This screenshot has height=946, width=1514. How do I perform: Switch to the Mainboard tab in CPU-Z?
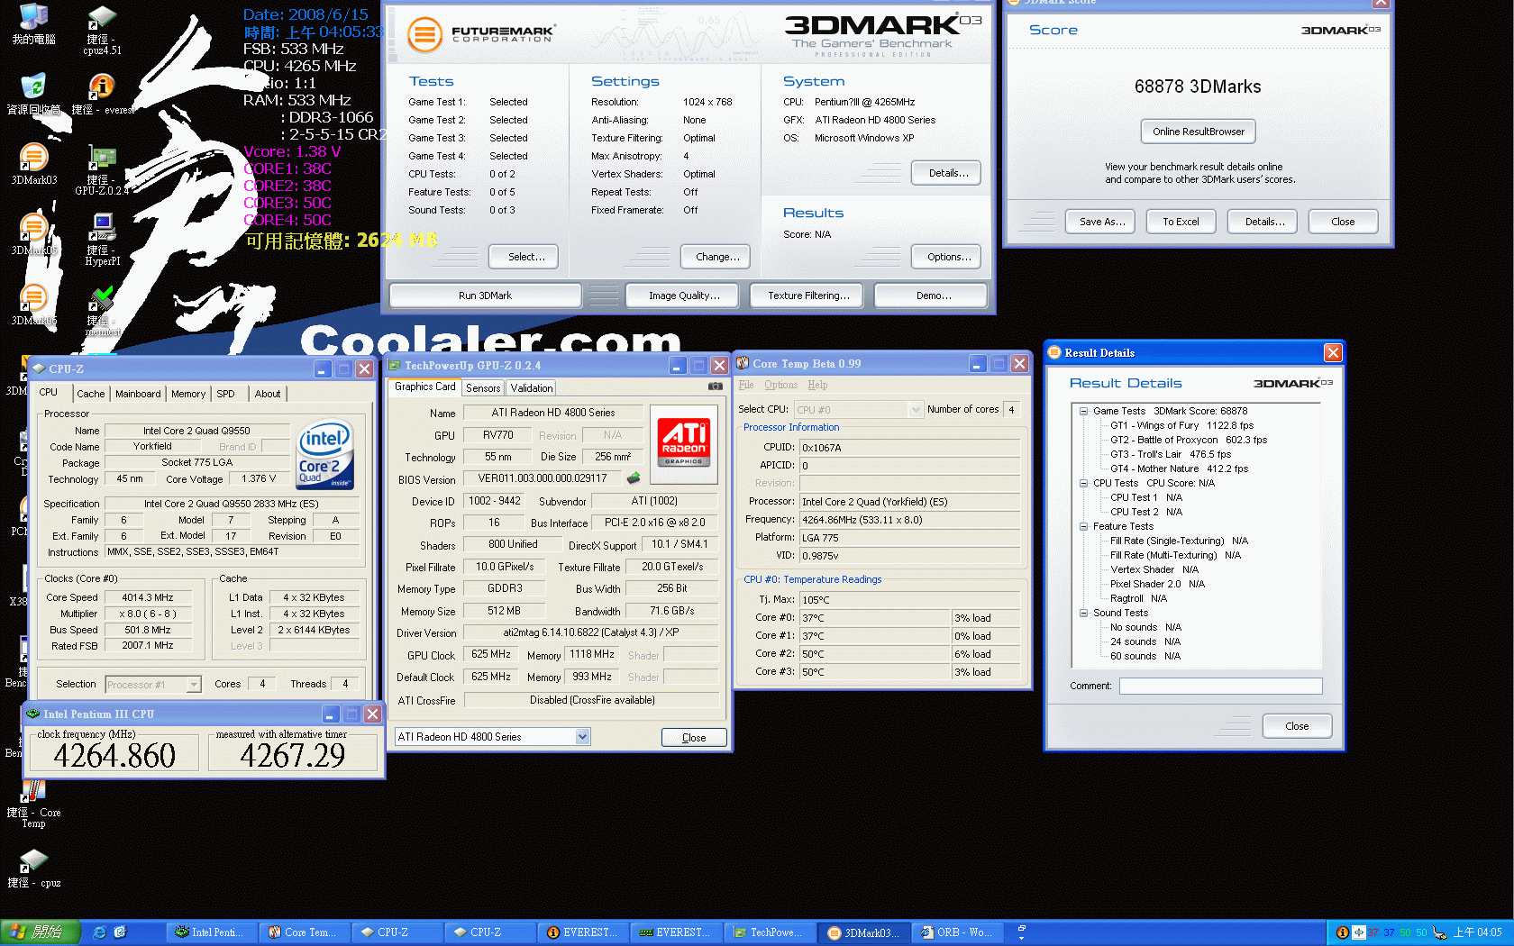click(138, 394)
